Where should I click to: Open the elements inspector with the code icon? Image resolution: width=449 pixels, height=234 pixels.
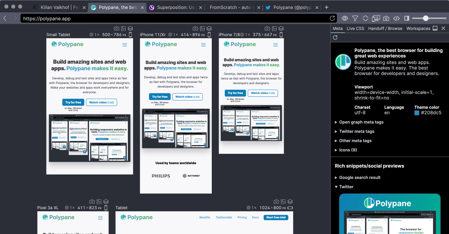pyautogui.click(x=397, y=18)
